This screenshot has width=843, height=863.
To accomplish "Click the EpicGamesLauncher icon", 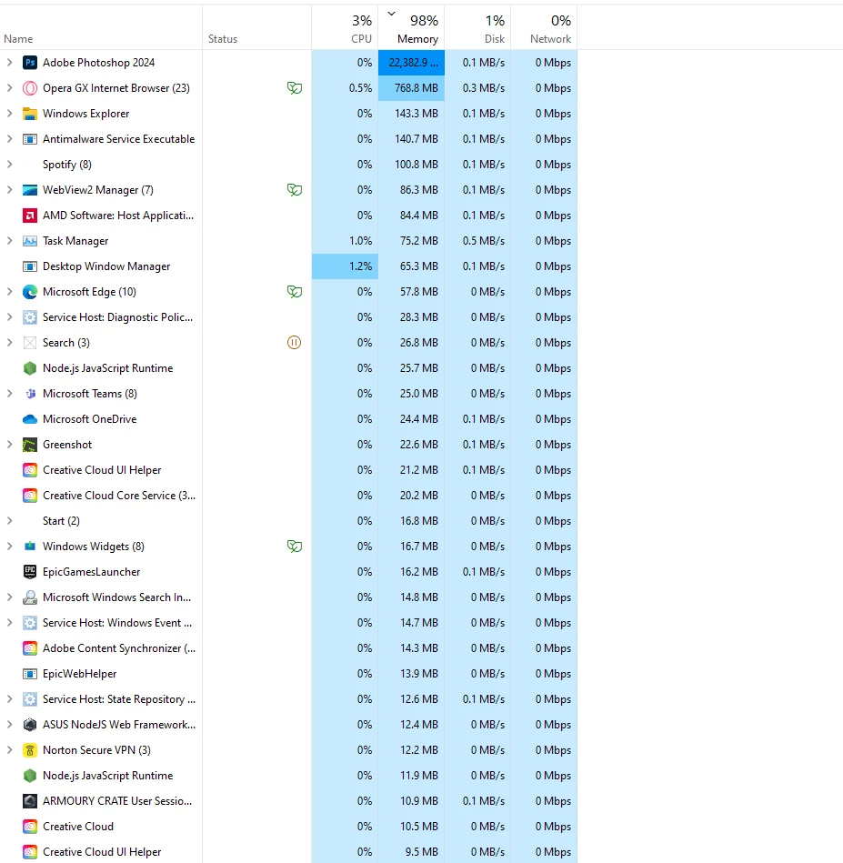I will point(30,572).
